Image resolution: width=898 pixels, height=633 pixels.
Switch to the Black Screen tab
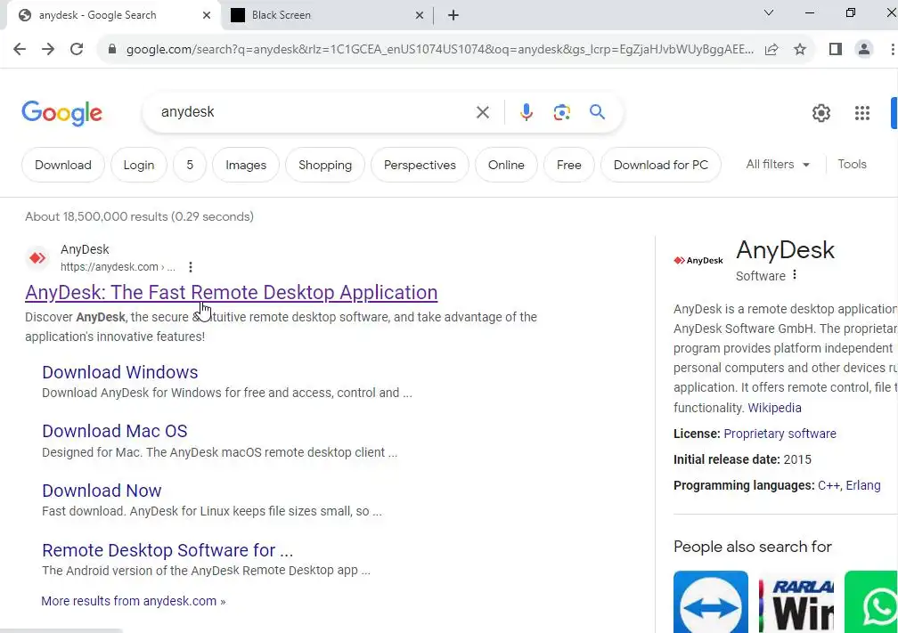[327, 15]
